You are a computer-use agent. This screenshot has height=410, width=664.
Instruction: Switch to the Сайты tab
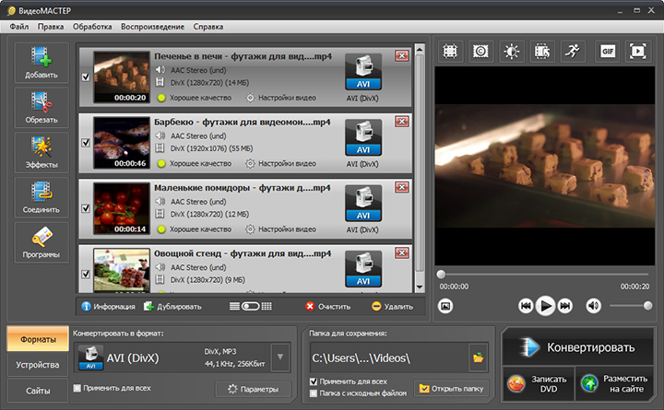click(x=38, y=391)
